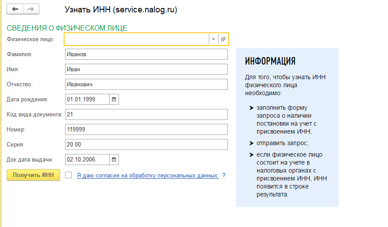This screenshot has width=388, height=227.
Task: Click the forward navigation arrow
Action: point(31,9)
